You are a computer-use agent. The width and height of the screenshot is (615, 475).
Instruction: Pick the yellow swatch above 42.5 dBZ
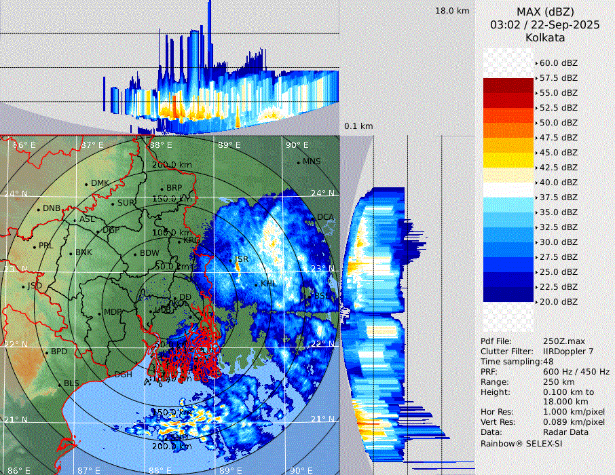(508, 160)
